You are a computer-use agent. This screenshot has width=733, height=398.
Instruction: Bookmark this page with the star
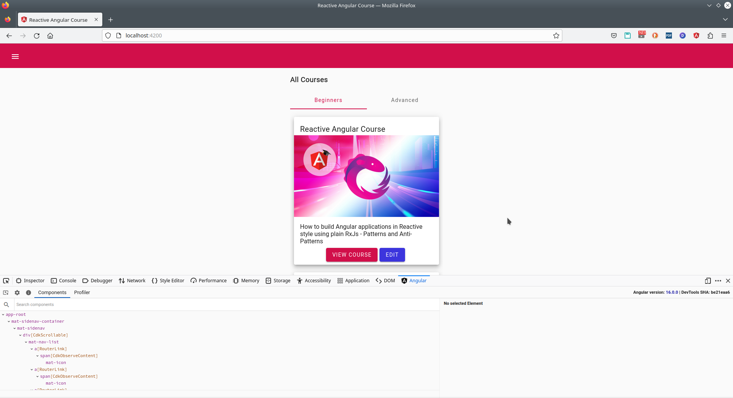click(556, 36)
